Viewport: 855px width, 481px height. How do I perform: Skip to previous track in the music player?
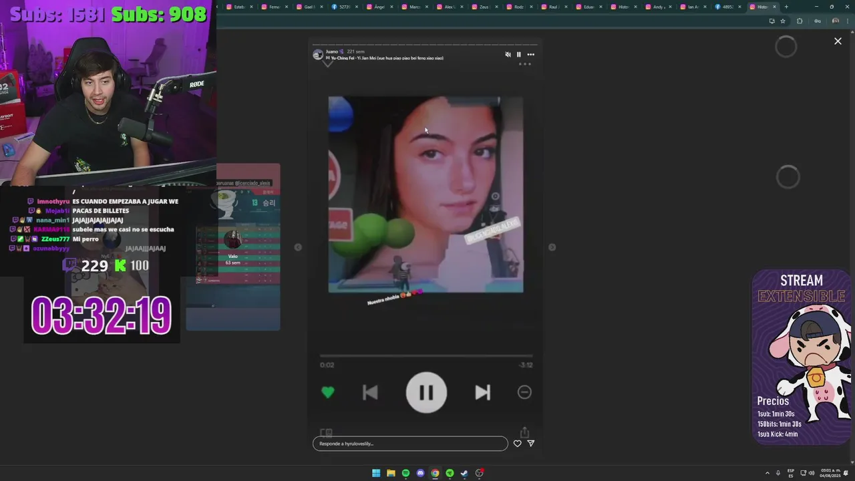tap(370, 393)
